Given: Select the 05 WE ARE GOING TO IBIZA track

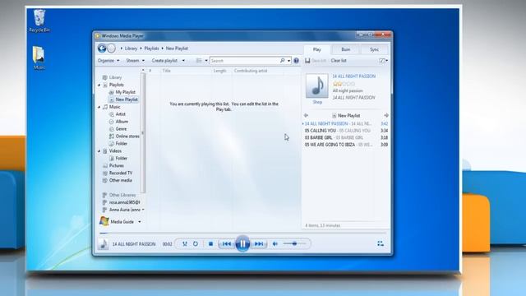Looking at the screenshot, I should (346, 145).
